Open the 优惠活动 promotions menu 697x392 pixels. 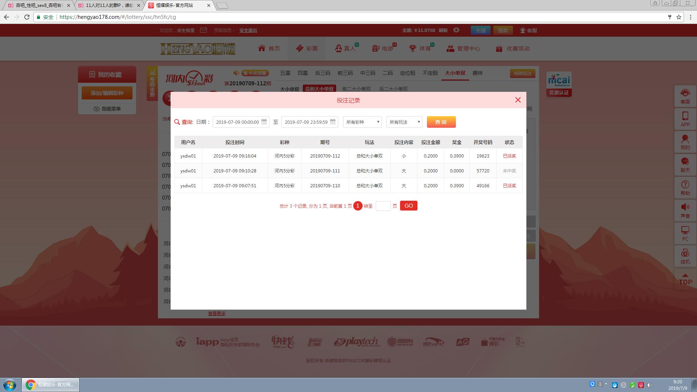tap(513, 48)
